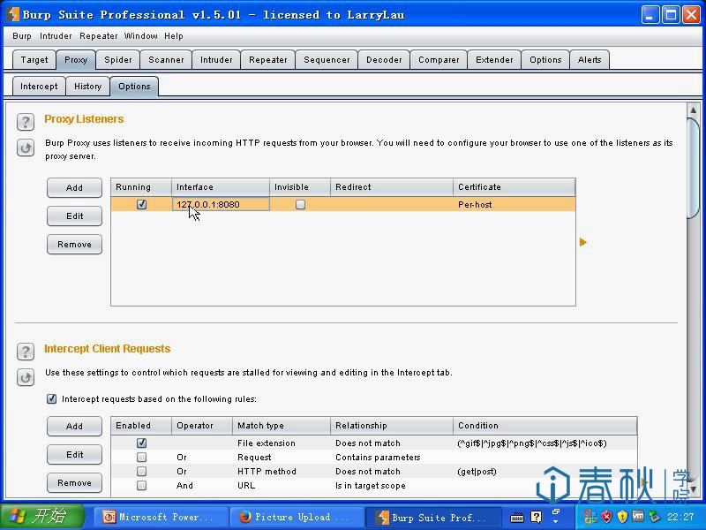The height and width of the screenshot is (530, 706).
Task: Toggle Intercept requests based on following rules
Action: pyautogui.click(x=52, y=399)
